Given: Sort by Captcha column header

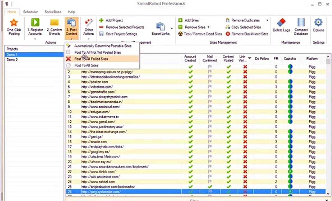Looking at the screenshot, I should point(290,59).
